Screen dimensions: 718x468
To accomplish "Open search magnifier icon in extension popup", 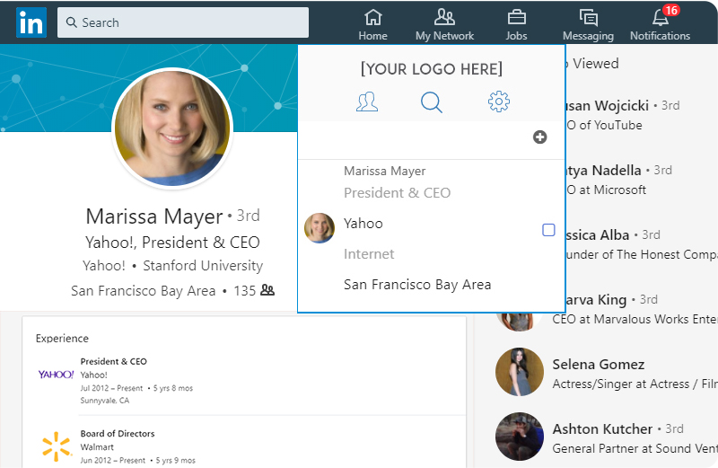I will click(432, 102).
